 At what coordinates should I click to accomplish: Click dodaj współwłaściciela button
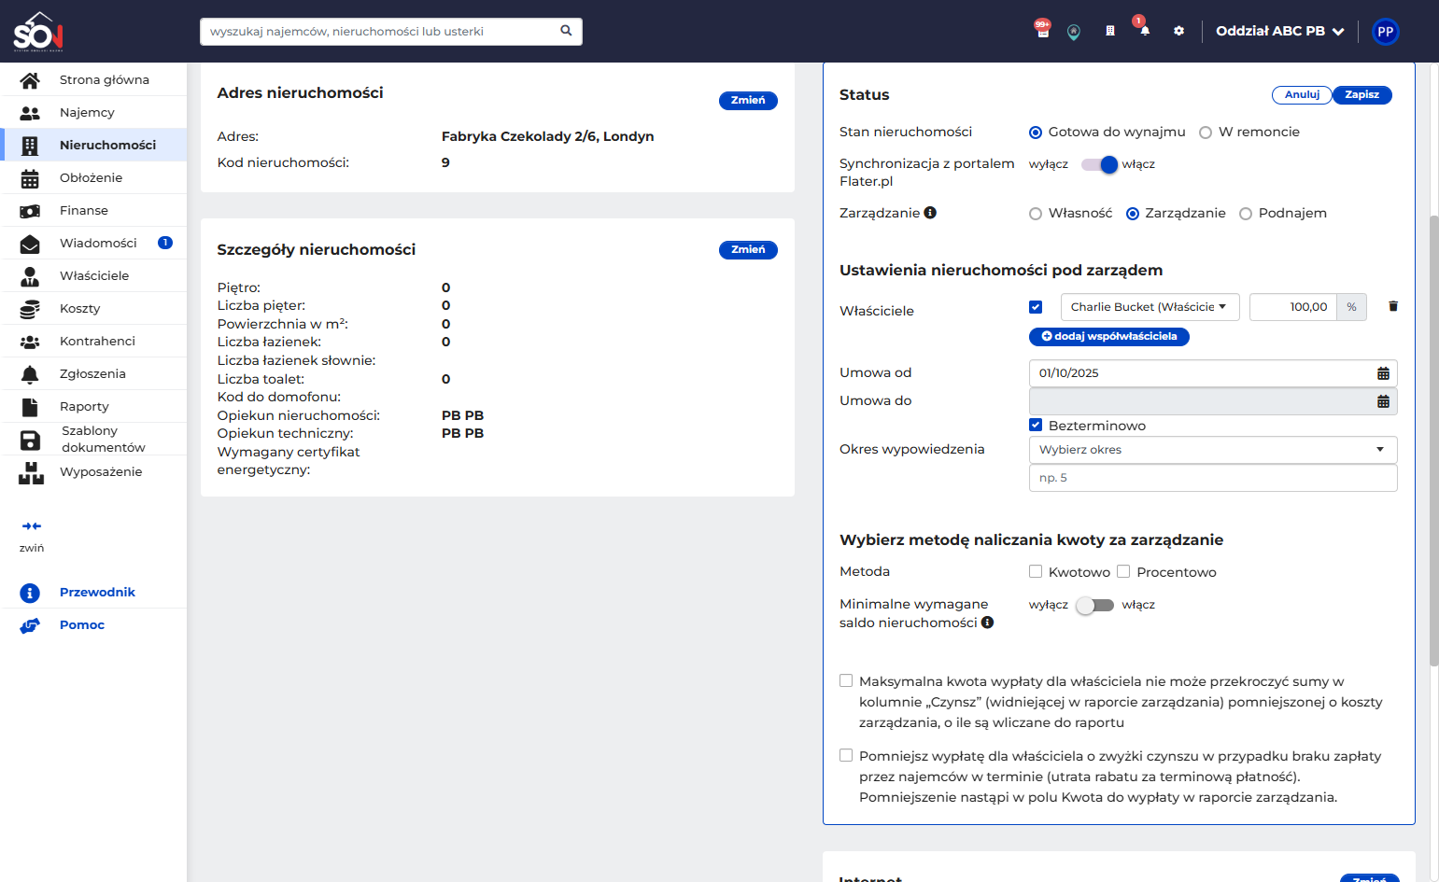click(x=1109, y=336)
